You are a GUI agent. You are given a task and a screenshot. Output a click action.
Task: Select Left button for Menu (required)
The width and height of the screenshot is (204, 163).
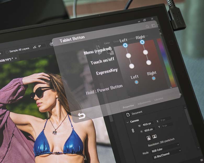(125, 45)
